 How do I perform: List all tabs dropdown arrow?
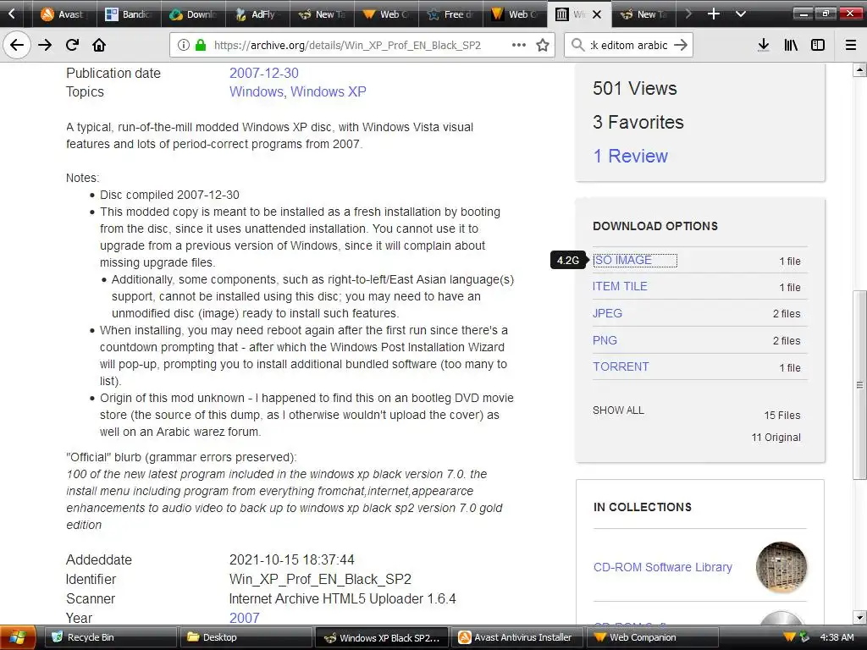741,14
